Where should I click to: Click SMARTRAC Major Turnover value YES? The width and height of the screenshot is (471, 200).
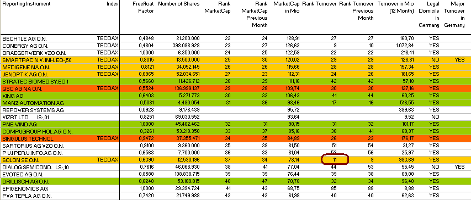[459, 60]
